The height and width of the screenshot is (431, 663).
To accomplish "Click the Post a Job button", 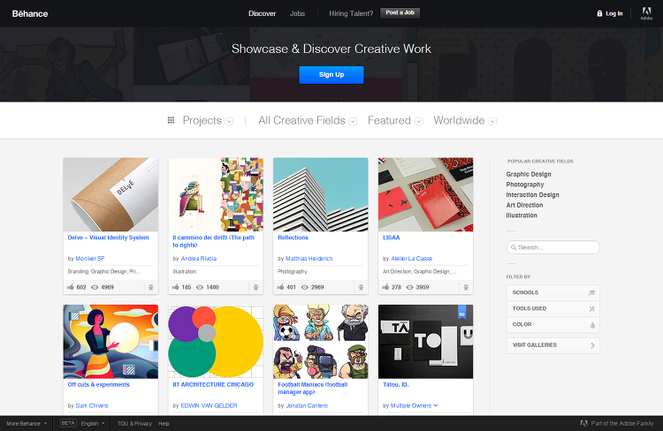I will click(400, 13).
